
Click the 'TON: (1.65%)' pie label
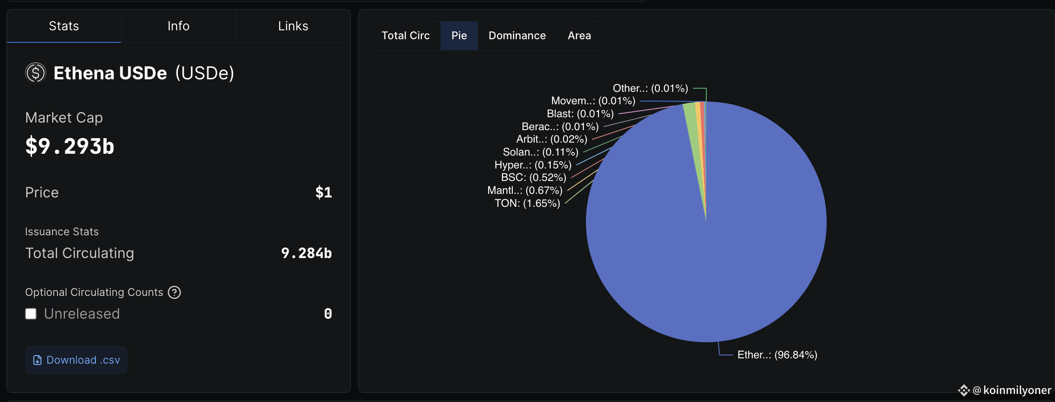pyautogui.click(x=527, y=203)
